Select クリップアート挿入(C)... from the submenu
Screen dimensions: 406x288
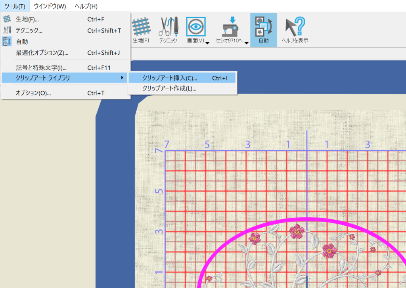point(170,78)
